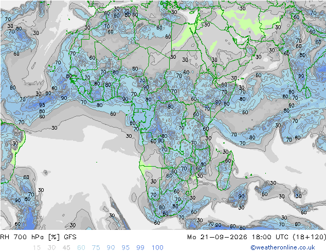Screen dimensions: 326x252
Task: Click the (18+120) forecast offset text
Action: [309, 237]
